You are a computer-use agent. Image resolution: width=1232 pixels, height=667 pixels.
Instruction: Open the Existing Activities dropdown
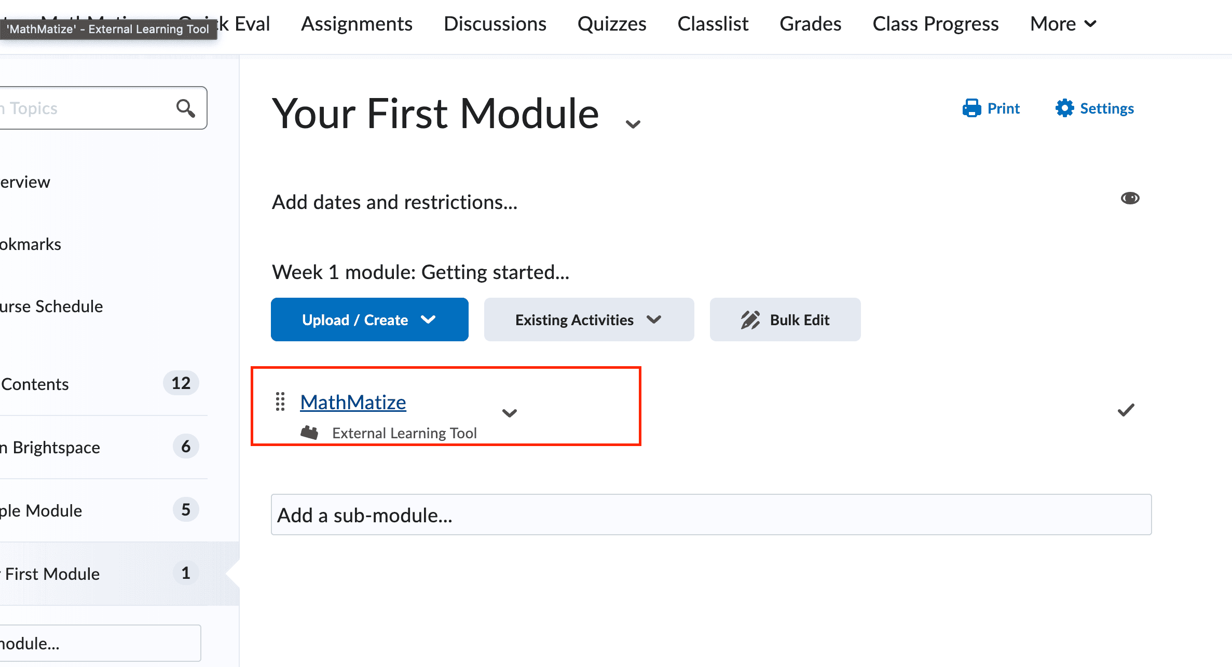coord(589,319)
